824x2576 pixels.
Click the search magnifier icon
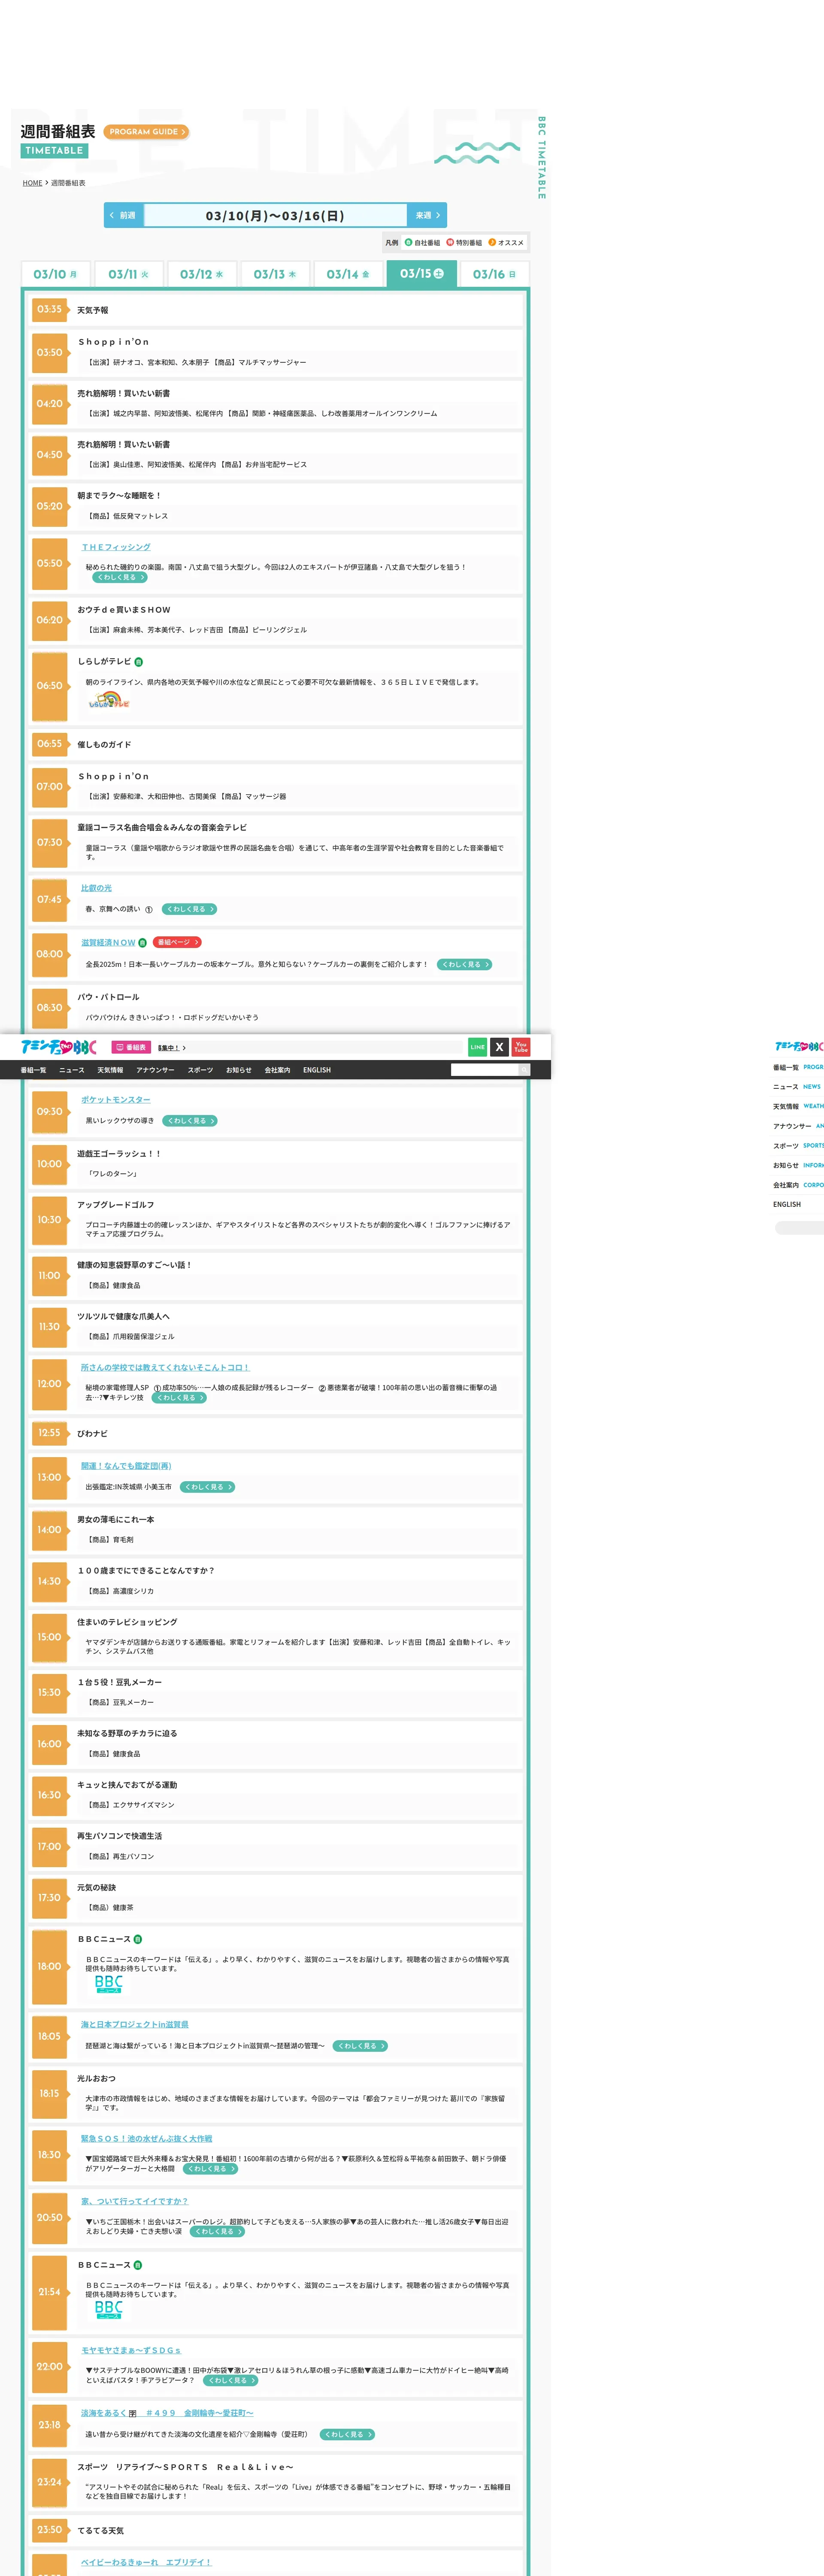pyautogui.click(x=523, y=1070)
